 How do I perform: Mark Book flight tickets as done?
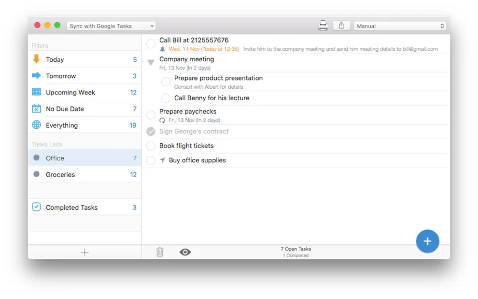[x=151, y=146]
